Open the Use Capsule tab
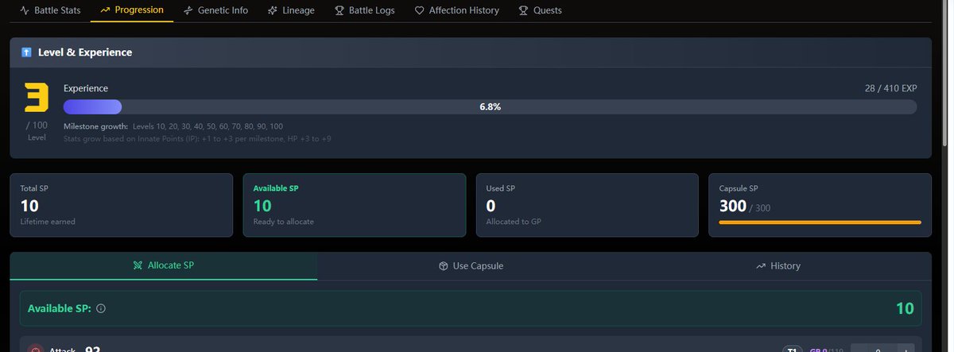Viewport: 954px width, 352px height. (471, 265)
